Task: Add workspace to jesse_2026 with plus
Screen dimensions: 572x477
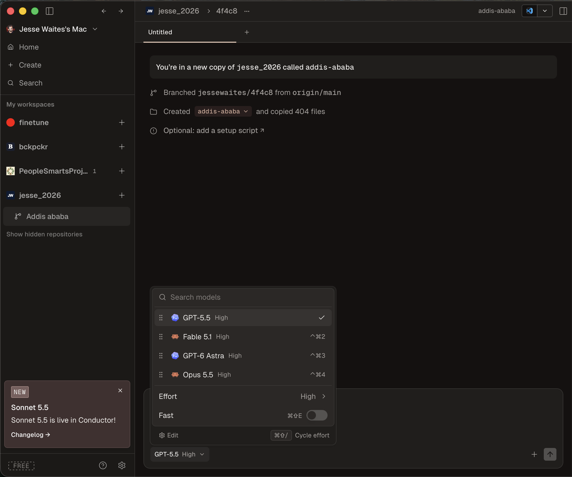Action: coord(122,195)
